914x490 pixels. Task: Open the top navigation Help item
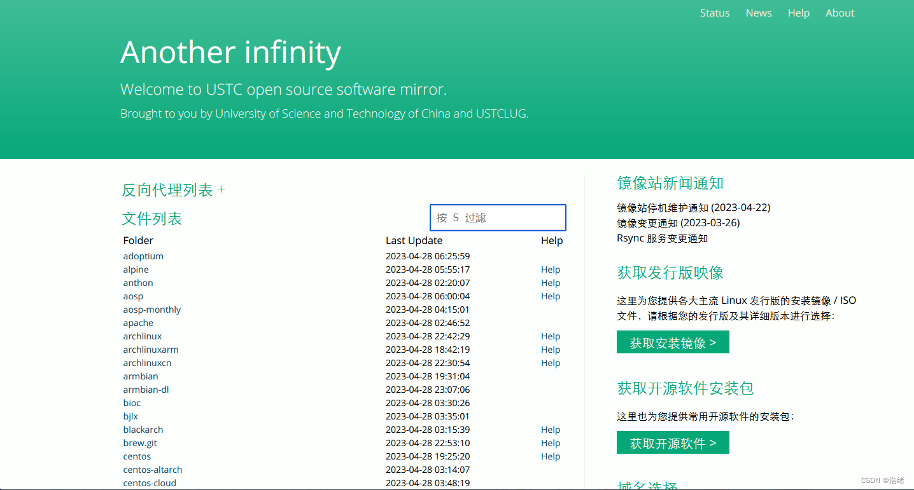point(799,13)
